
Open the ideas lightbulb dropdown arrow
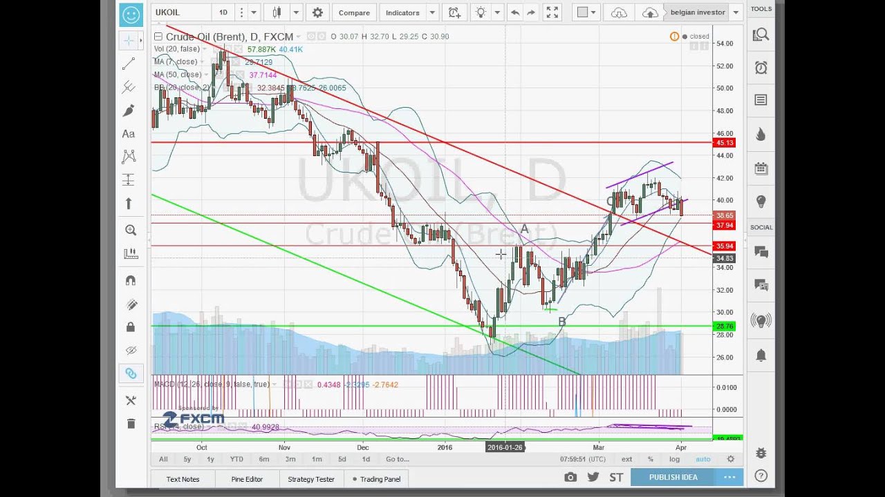coord(496,12)
